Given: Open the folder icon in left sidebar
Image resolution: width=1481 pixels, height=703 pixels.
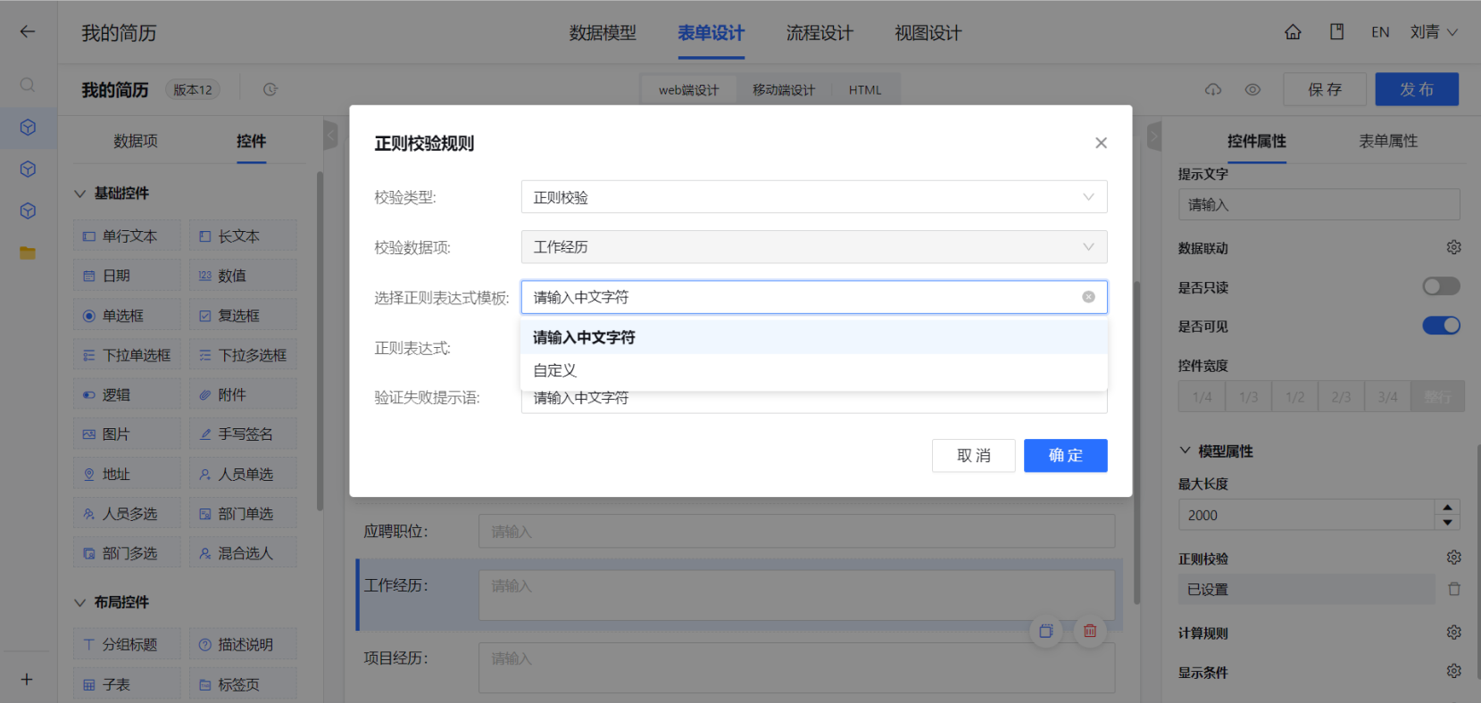Looking at the screenshot, I should (28, 253).
